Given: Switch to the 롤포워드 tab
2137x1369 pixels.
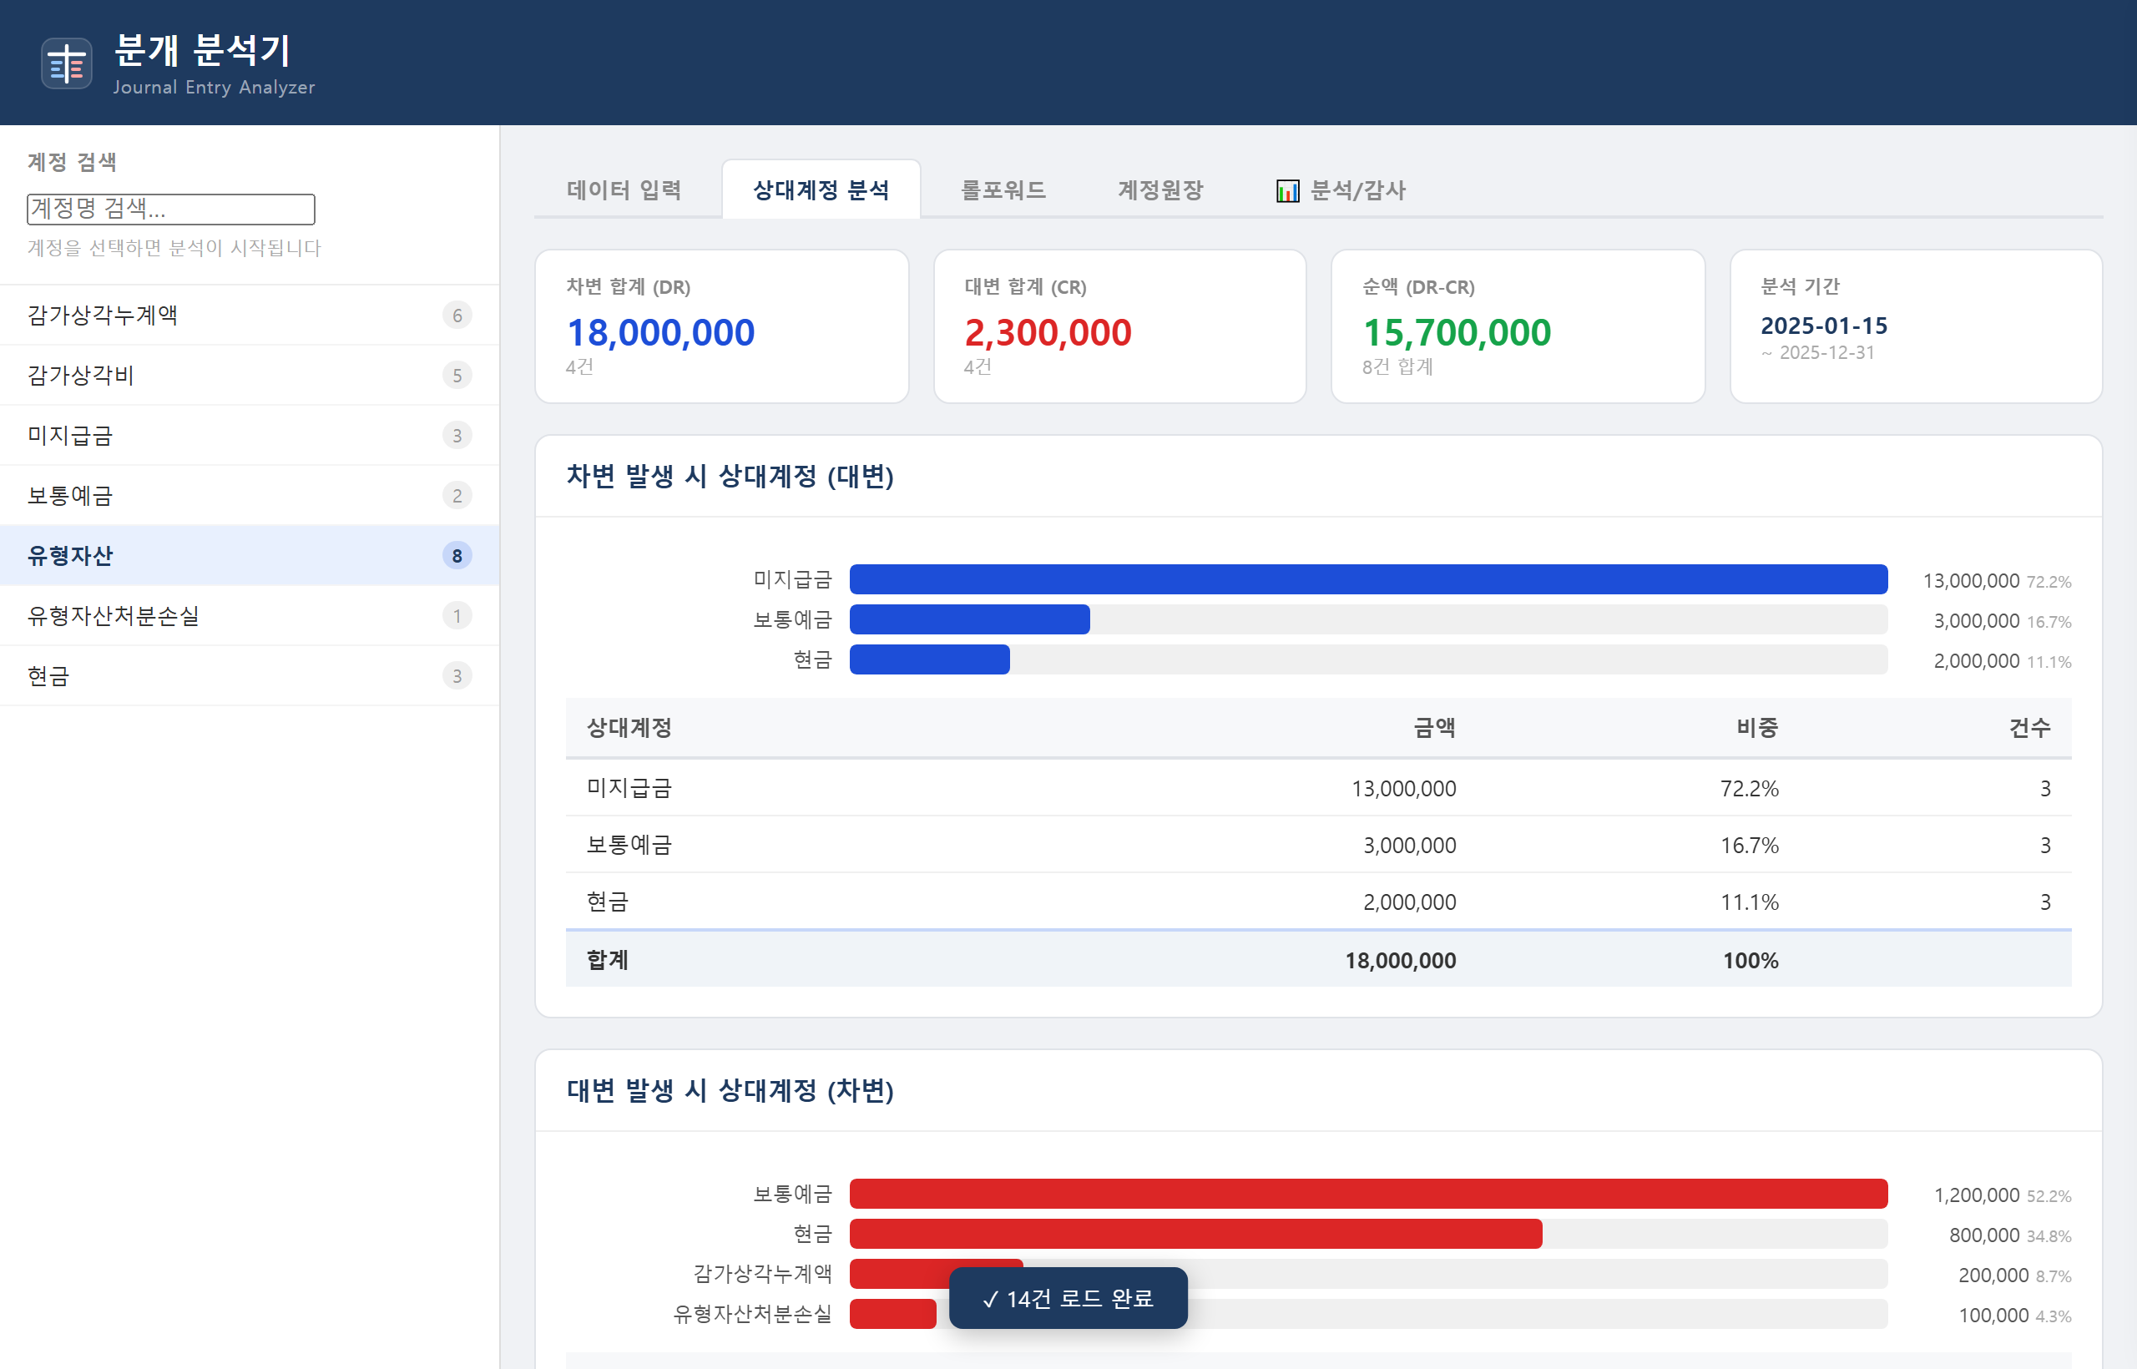Looking at the screenshot, I should click(1003, 189).
